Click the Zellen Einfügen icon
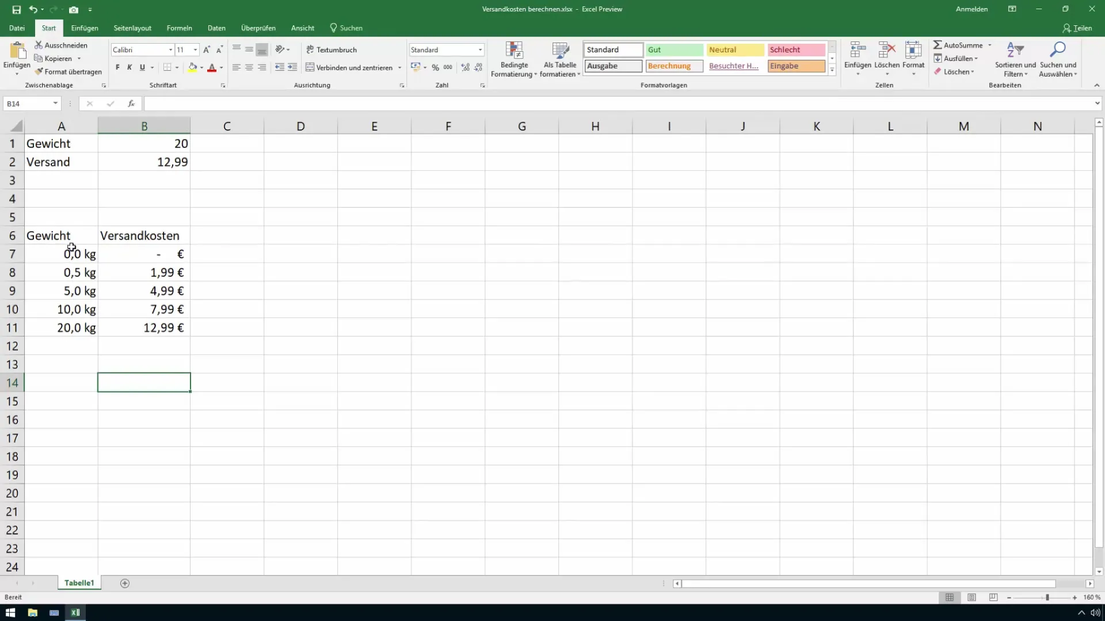Screen dimensions: 1105x621 click(x=858, y=51)
